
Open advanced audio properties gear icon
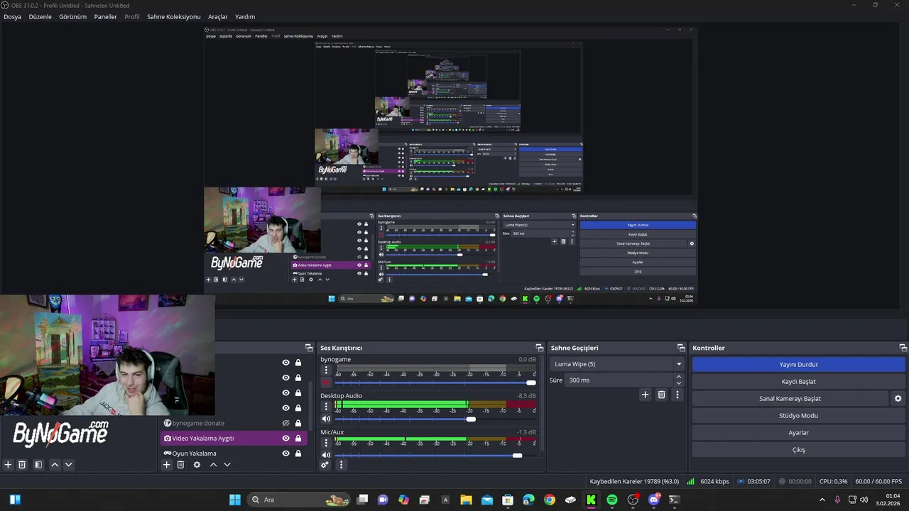coord(325,465)
